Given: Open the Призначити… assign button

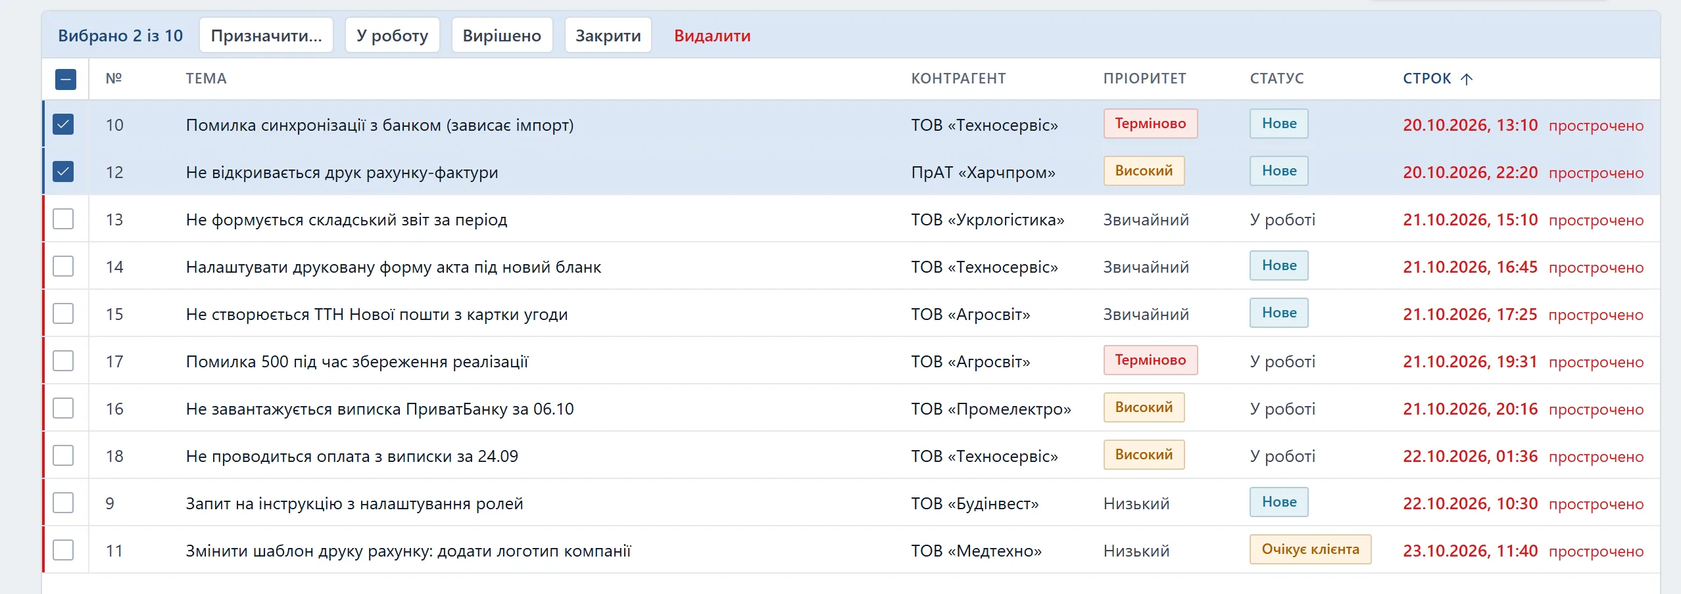Looking at the screenshot, I should pos(266,35).
